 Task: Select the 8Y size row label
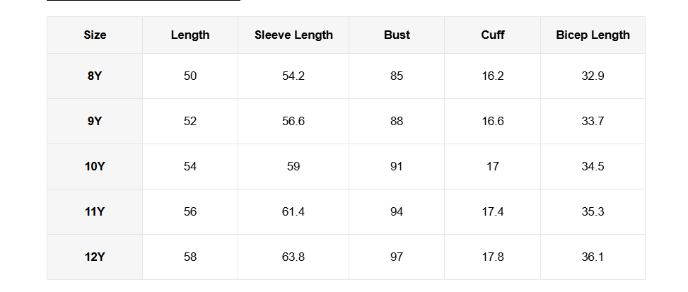click(95, 76)
